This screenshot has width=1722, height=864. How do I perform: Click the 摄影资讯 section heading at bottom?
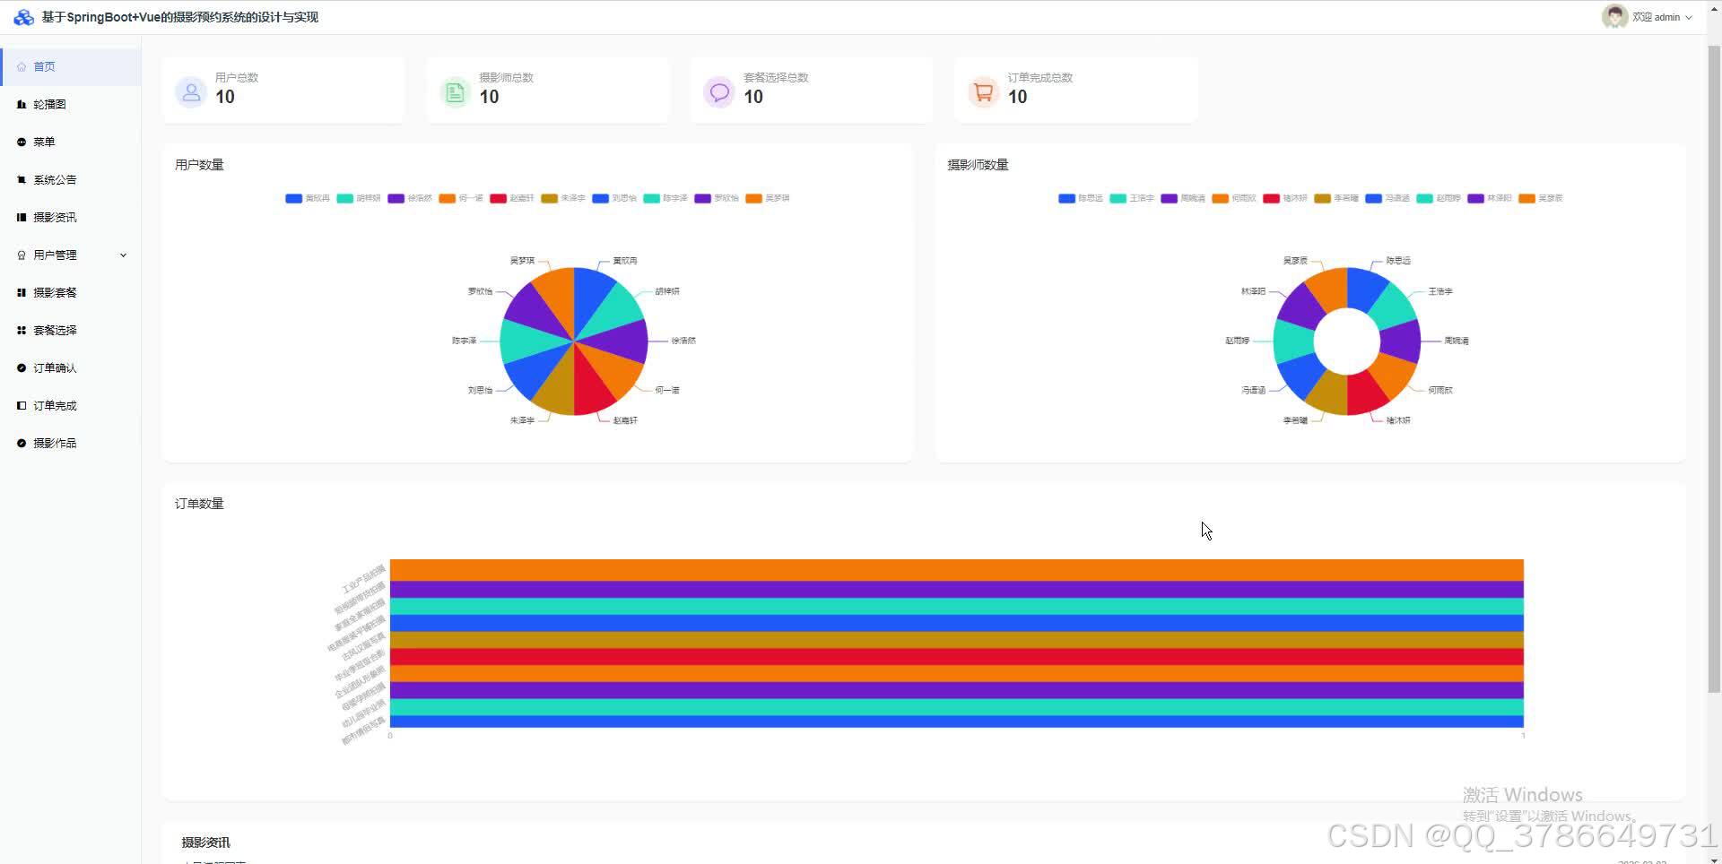205,842
